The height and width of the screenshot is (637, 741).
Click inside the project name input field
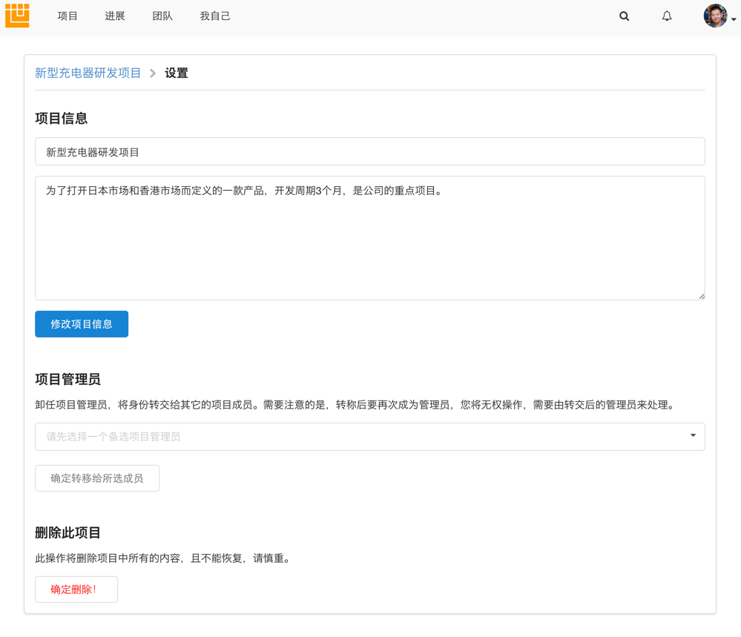pos(369,151)
